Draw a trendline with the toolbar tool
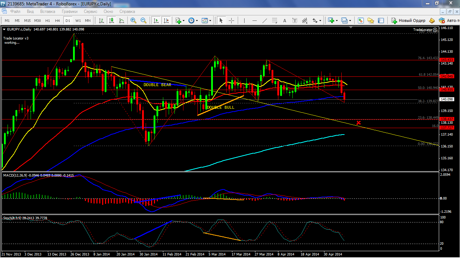Screen dimensions: 460x258 (265, 20)
